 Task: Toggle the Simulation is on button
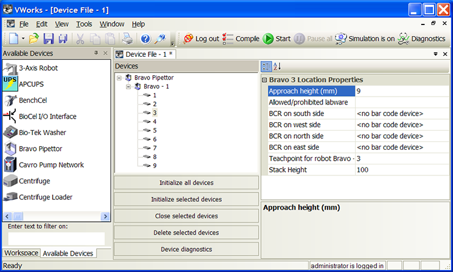[364, 39]
